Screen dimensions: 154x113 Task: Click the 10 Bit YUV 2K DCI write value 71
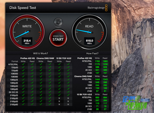coord(97,106)
